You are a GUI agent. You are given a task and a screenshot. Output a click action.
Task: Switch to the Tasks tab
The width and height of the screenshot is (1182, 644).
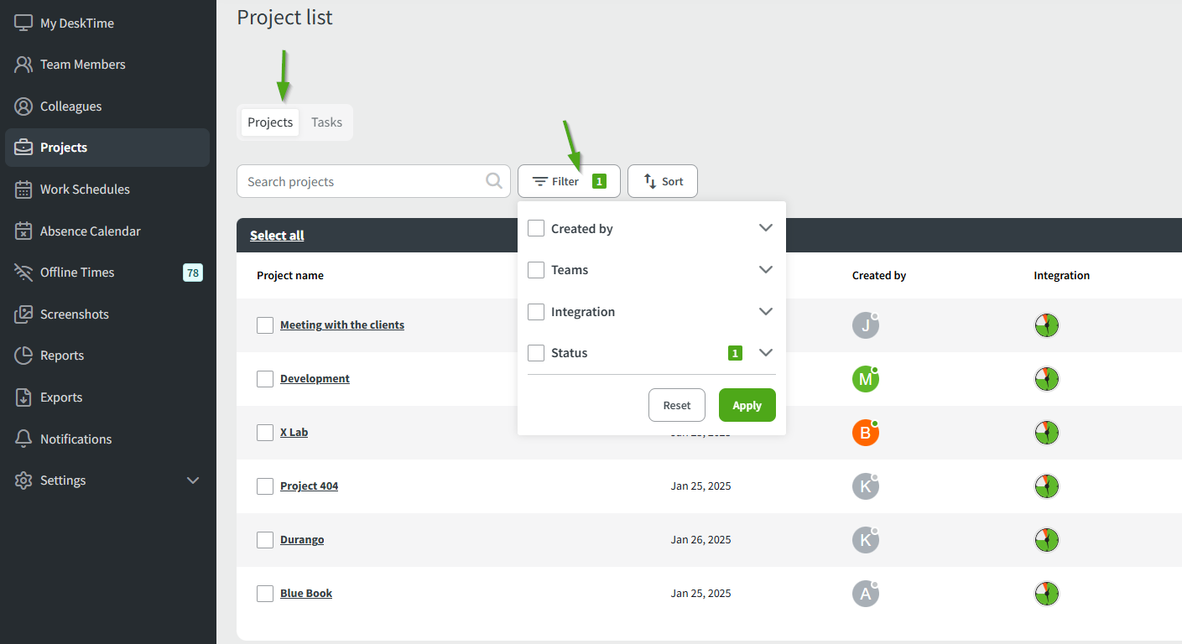click(x=326, y=122)
